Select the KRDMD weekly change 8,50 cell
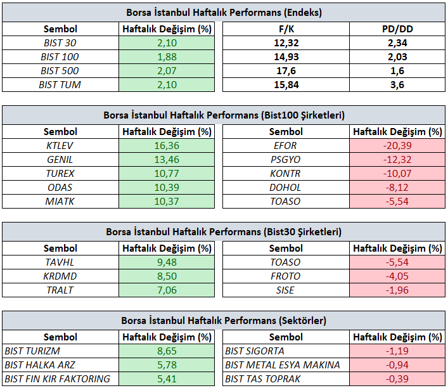Viewport: 448px width, 388px height. tap(167, 276)
